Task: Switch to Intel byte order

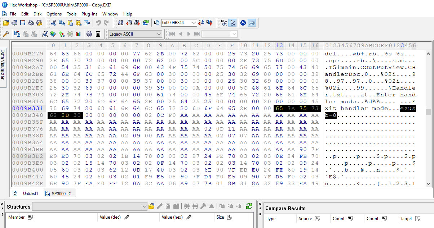Action: [252, 23]
